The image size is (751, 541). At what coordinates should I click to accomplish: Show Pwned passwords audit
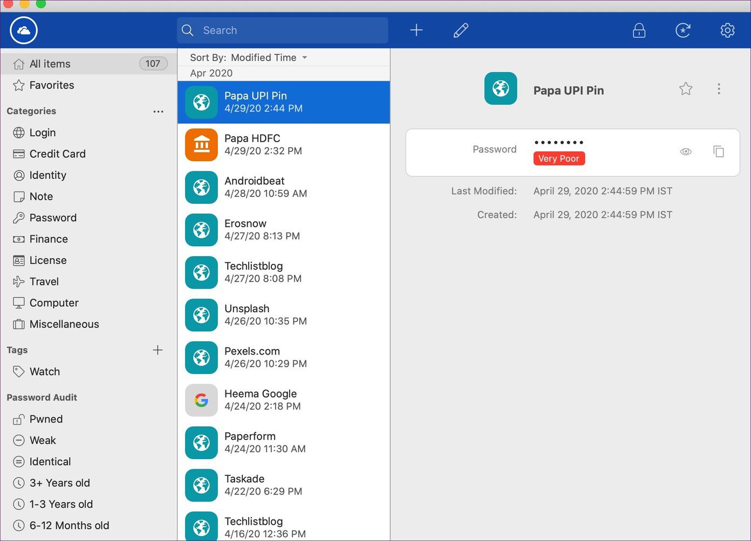[x=88, y=419]
